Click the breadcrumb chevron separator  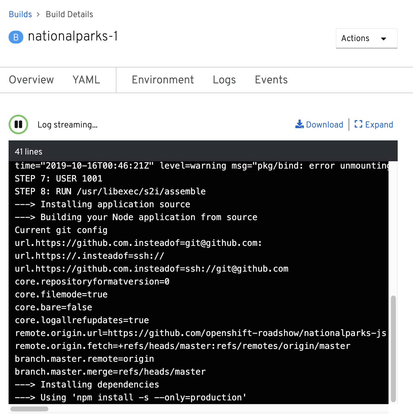click(38, 14)
